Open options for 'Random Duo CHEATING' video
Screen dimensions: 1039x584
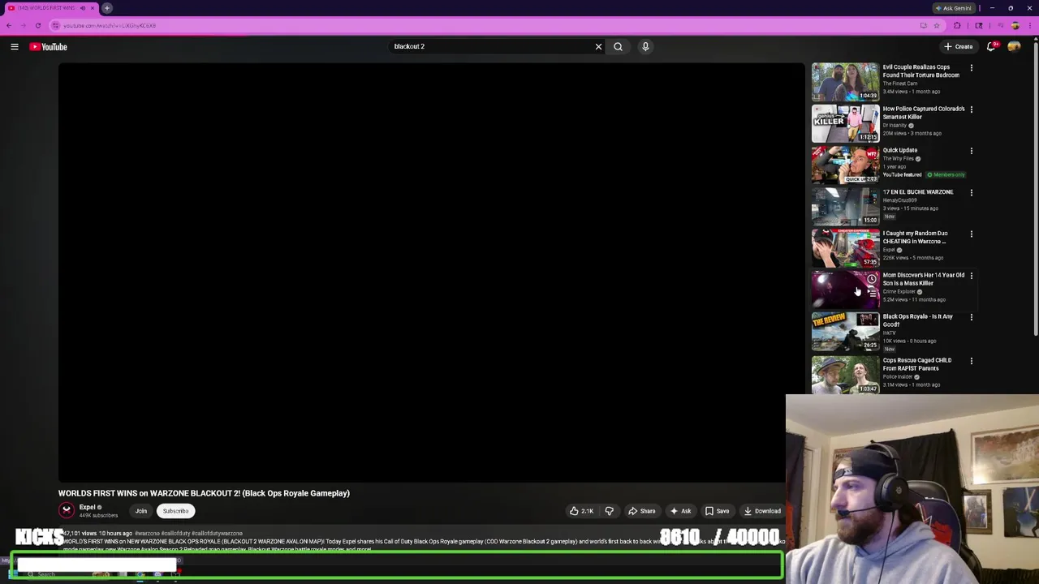click(x=971, y=234)
